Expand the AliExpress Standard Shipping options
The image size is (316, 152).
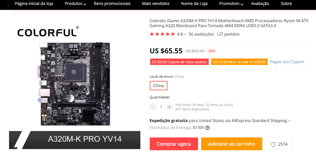(x=290, y=121)
